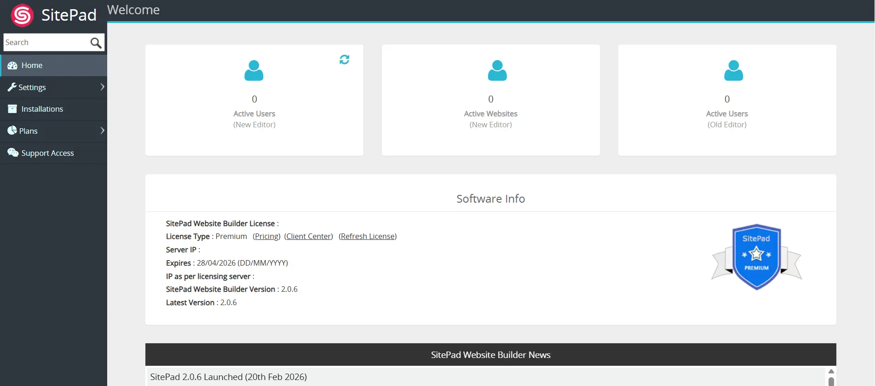This screenshot has height=386, width=875.
Task: Click the news panel scrollbar thumb
Action: (x=831, y=381)
